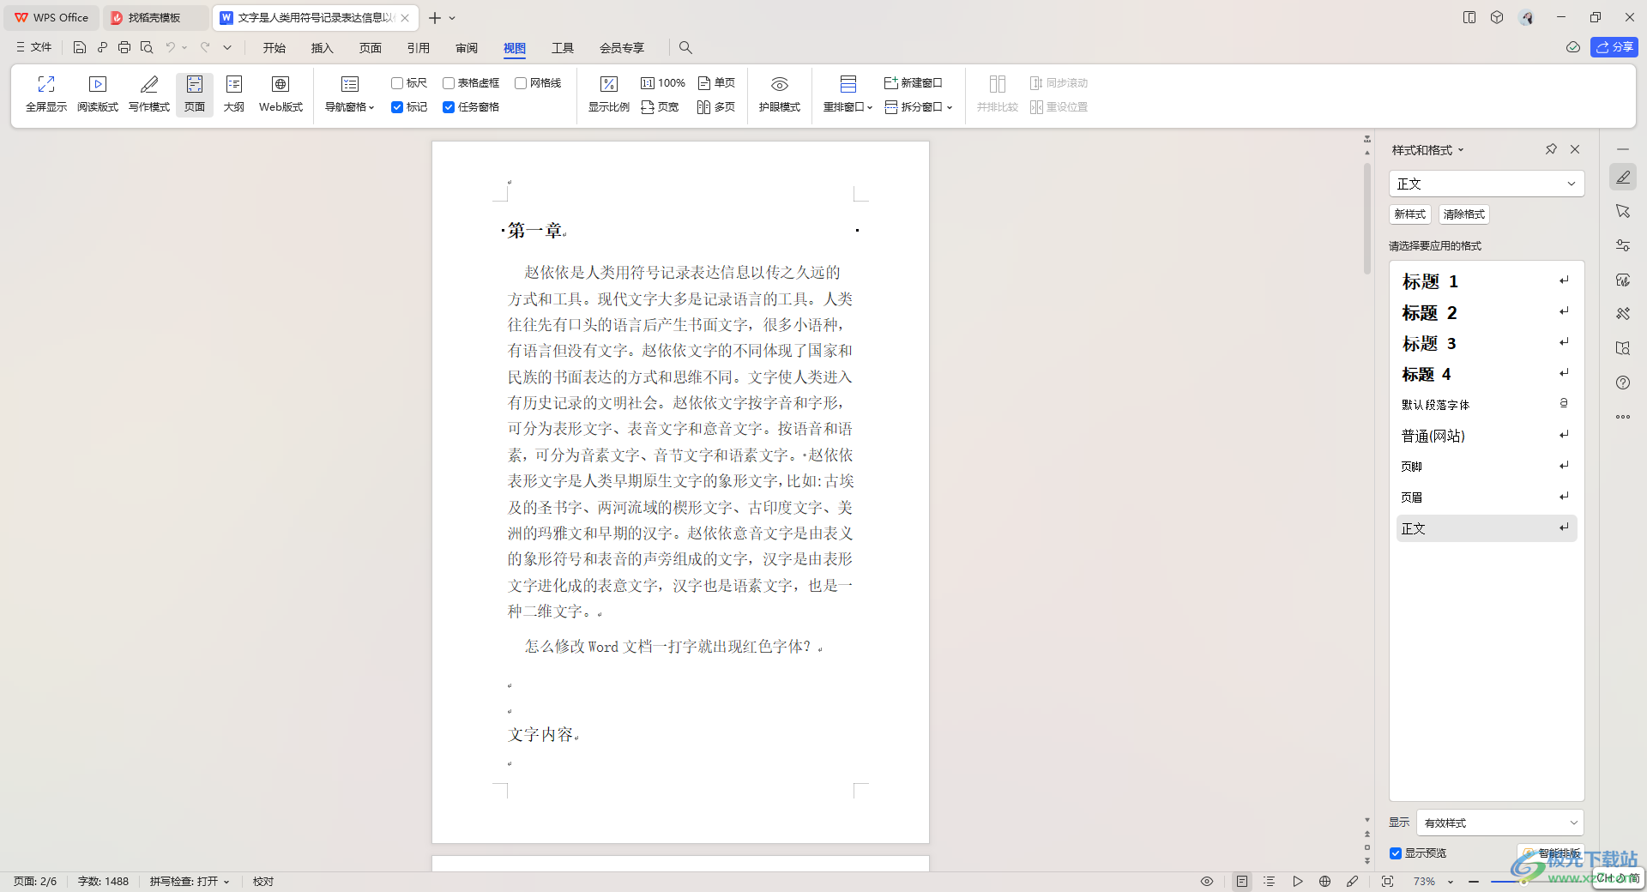Click the eye icon in the status bar
Screen dimensions: 1647x892
(x=1207, y=881)
